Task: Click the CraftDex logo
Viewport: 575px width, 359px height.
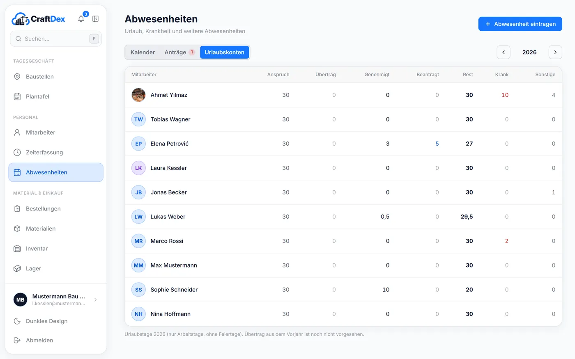Action: point(38,19)
